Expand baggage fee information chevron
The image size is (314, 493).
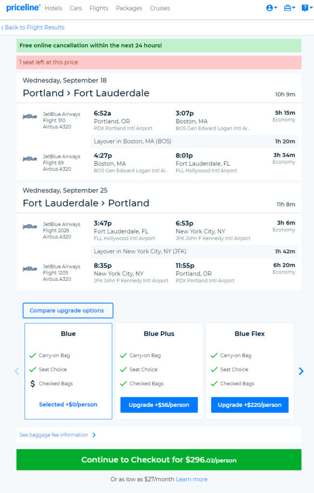pos(94,435)
